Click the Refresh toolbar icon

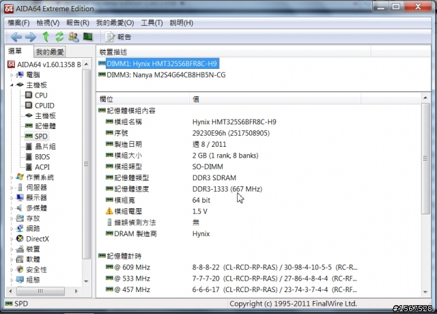pyautogui.click(x=59, y=37)
